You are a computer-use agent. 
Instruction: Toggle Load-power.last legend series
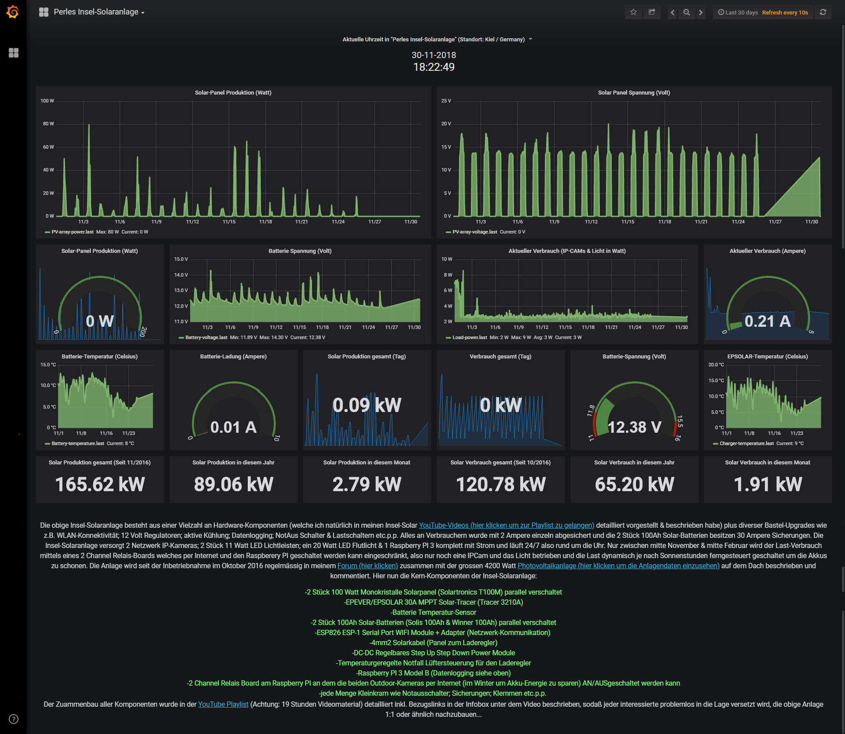pyautogui.click(x=470, y=337)
